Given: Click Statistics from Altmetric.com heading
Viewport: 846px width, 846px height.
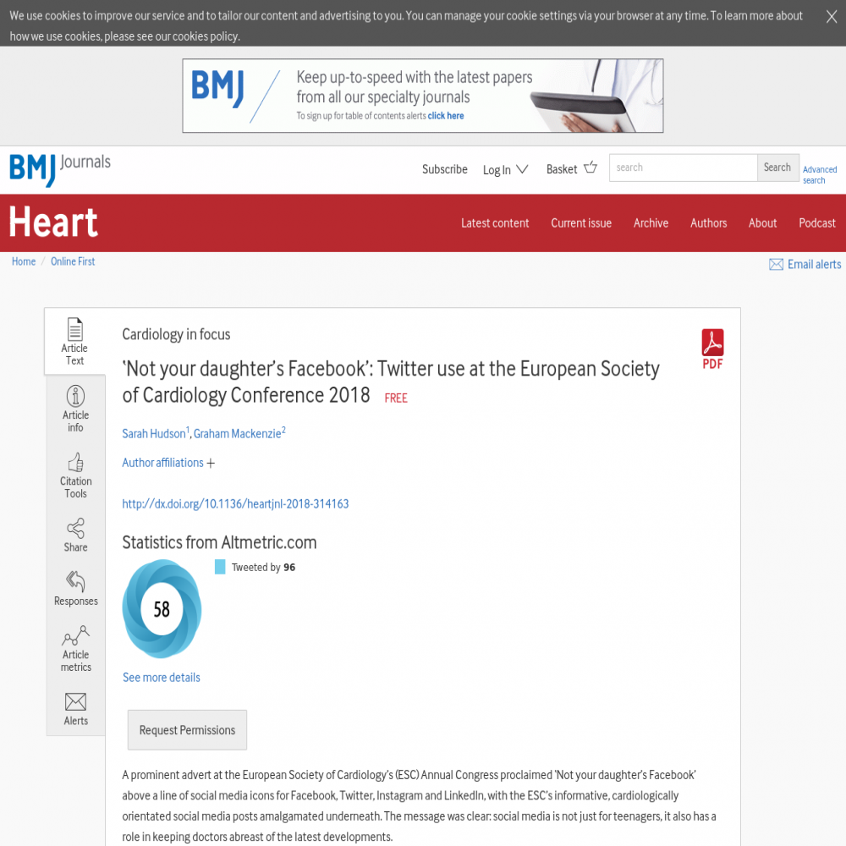Looking at the screenshot, I should [219, 542].
